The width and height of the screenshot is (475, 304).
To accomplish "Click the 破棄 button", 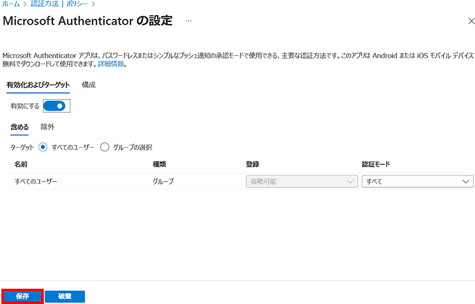I will (x=65, y=296).
